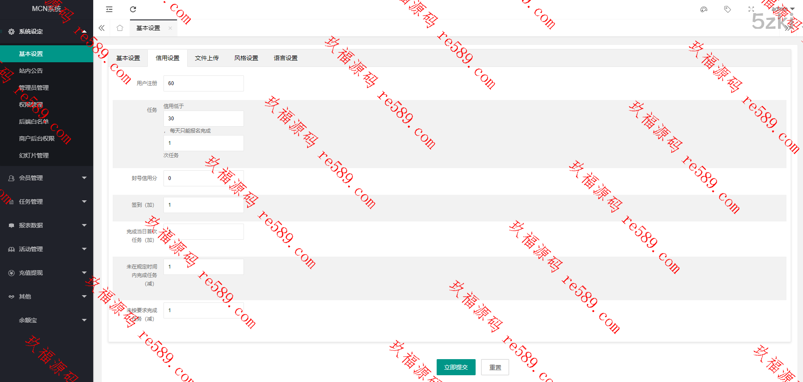The height and width of the screenshot is (382, 803).
Task: Open the admin user dropdown
Action: (782, 9)
